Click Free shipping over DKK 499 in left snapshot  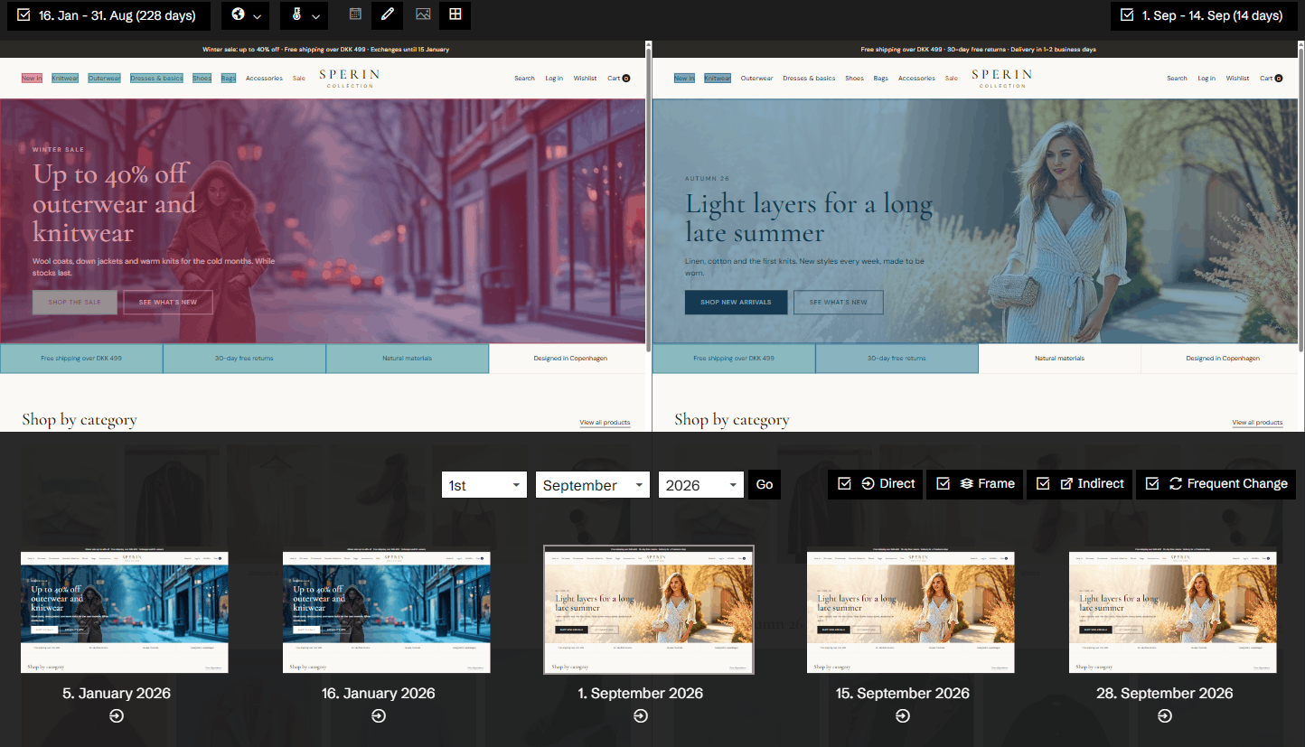[81, 359]
